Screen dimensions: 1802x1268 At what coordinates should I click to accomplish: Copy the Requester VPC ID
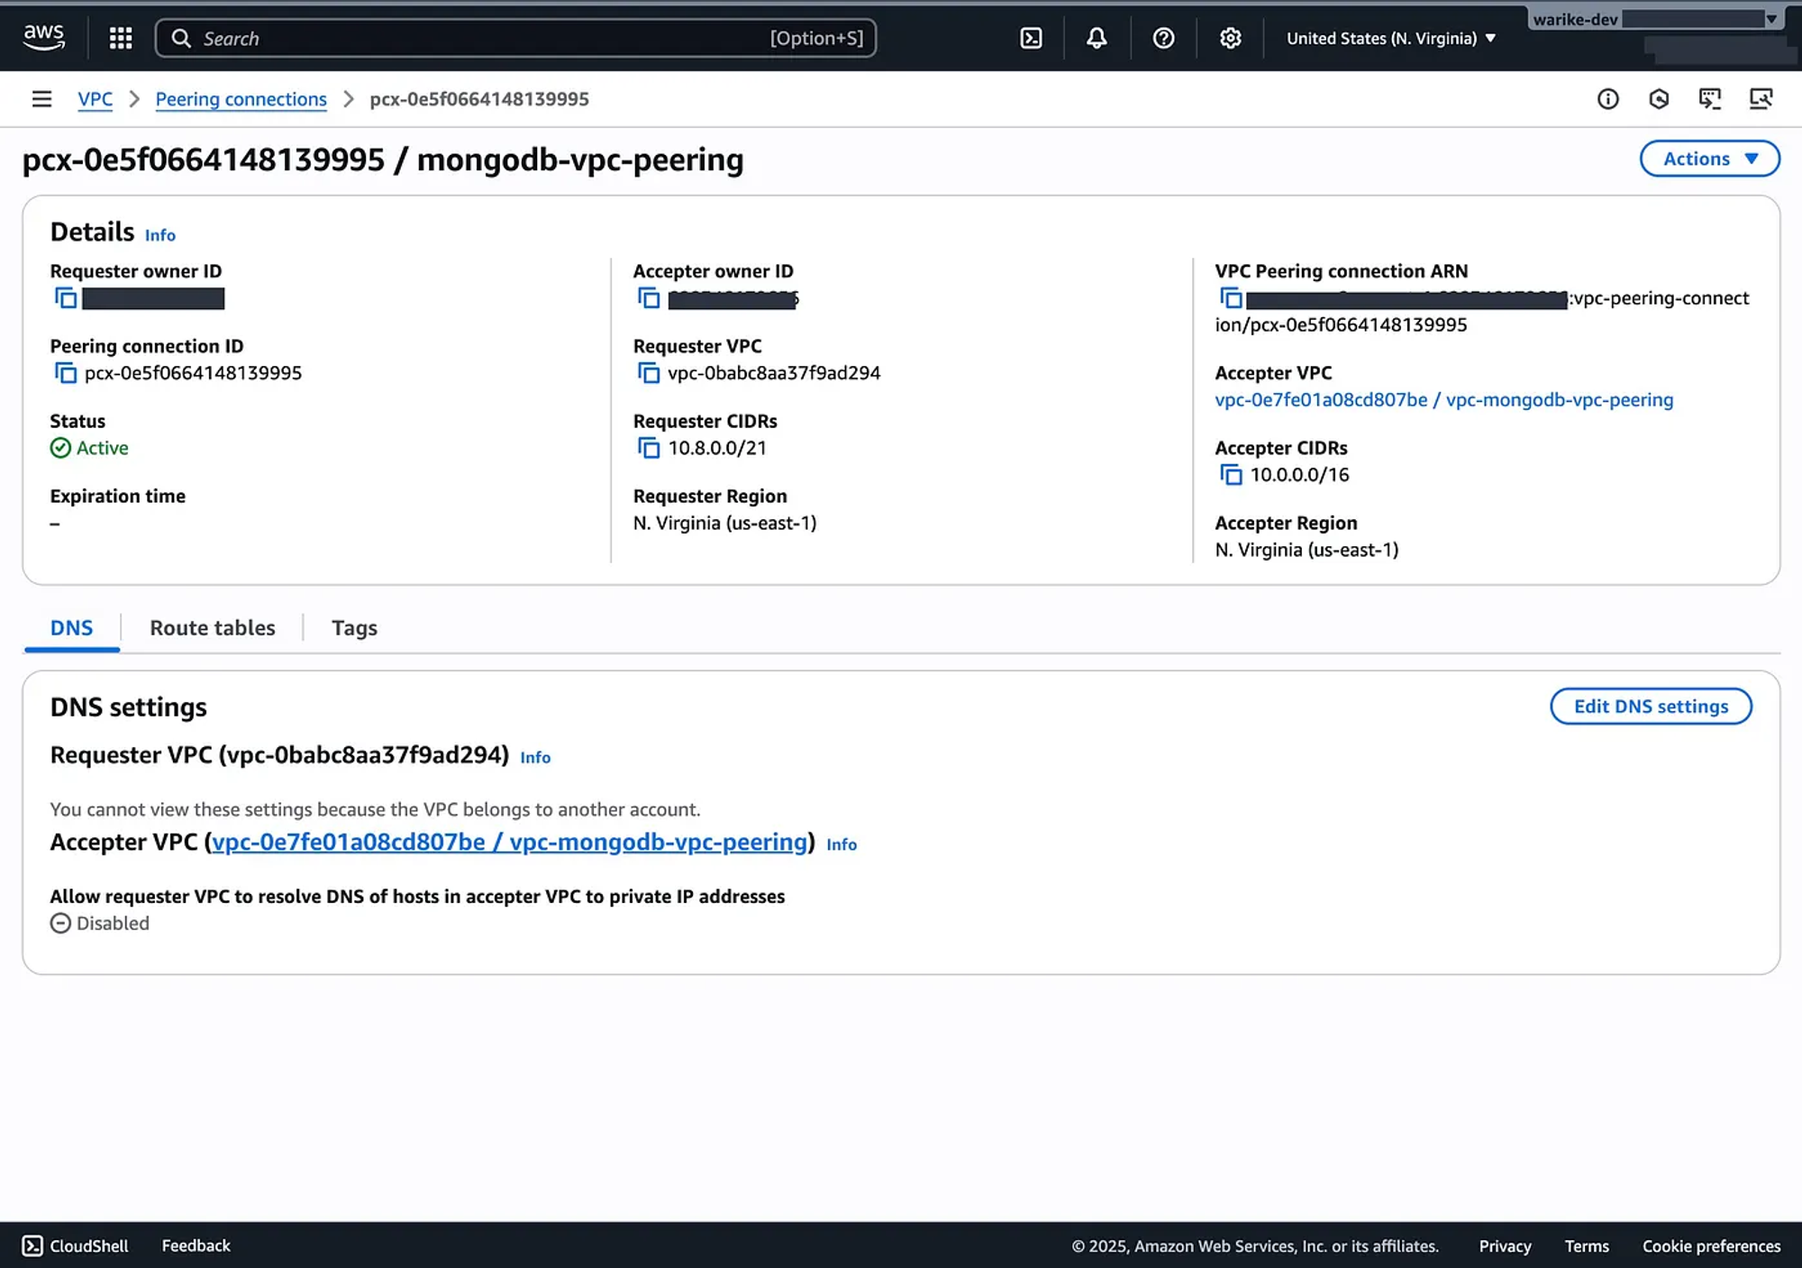point(649,373)
